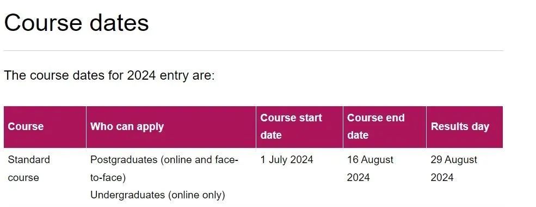Select the 16 August 2024 end date
Screen dimensions: 536x207
point(370,169)
